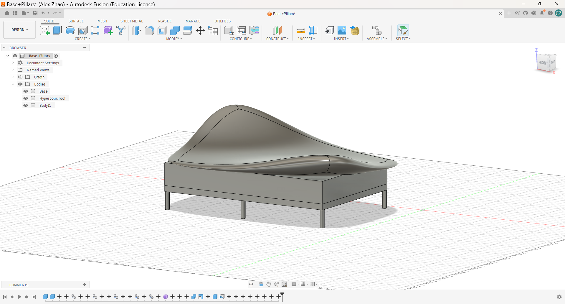Viewport: 565px width, 304px height.
Task: Select the Create Sketch tool
Action: coord(45,30)
